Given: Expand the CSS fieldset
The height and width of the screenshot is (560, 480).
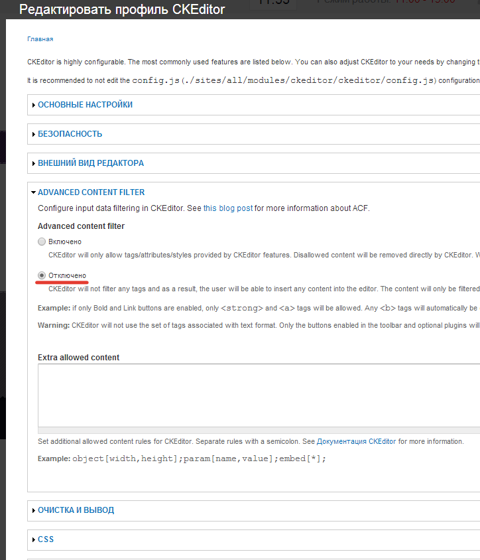Looking at the screenshot, I should point(46,539).
